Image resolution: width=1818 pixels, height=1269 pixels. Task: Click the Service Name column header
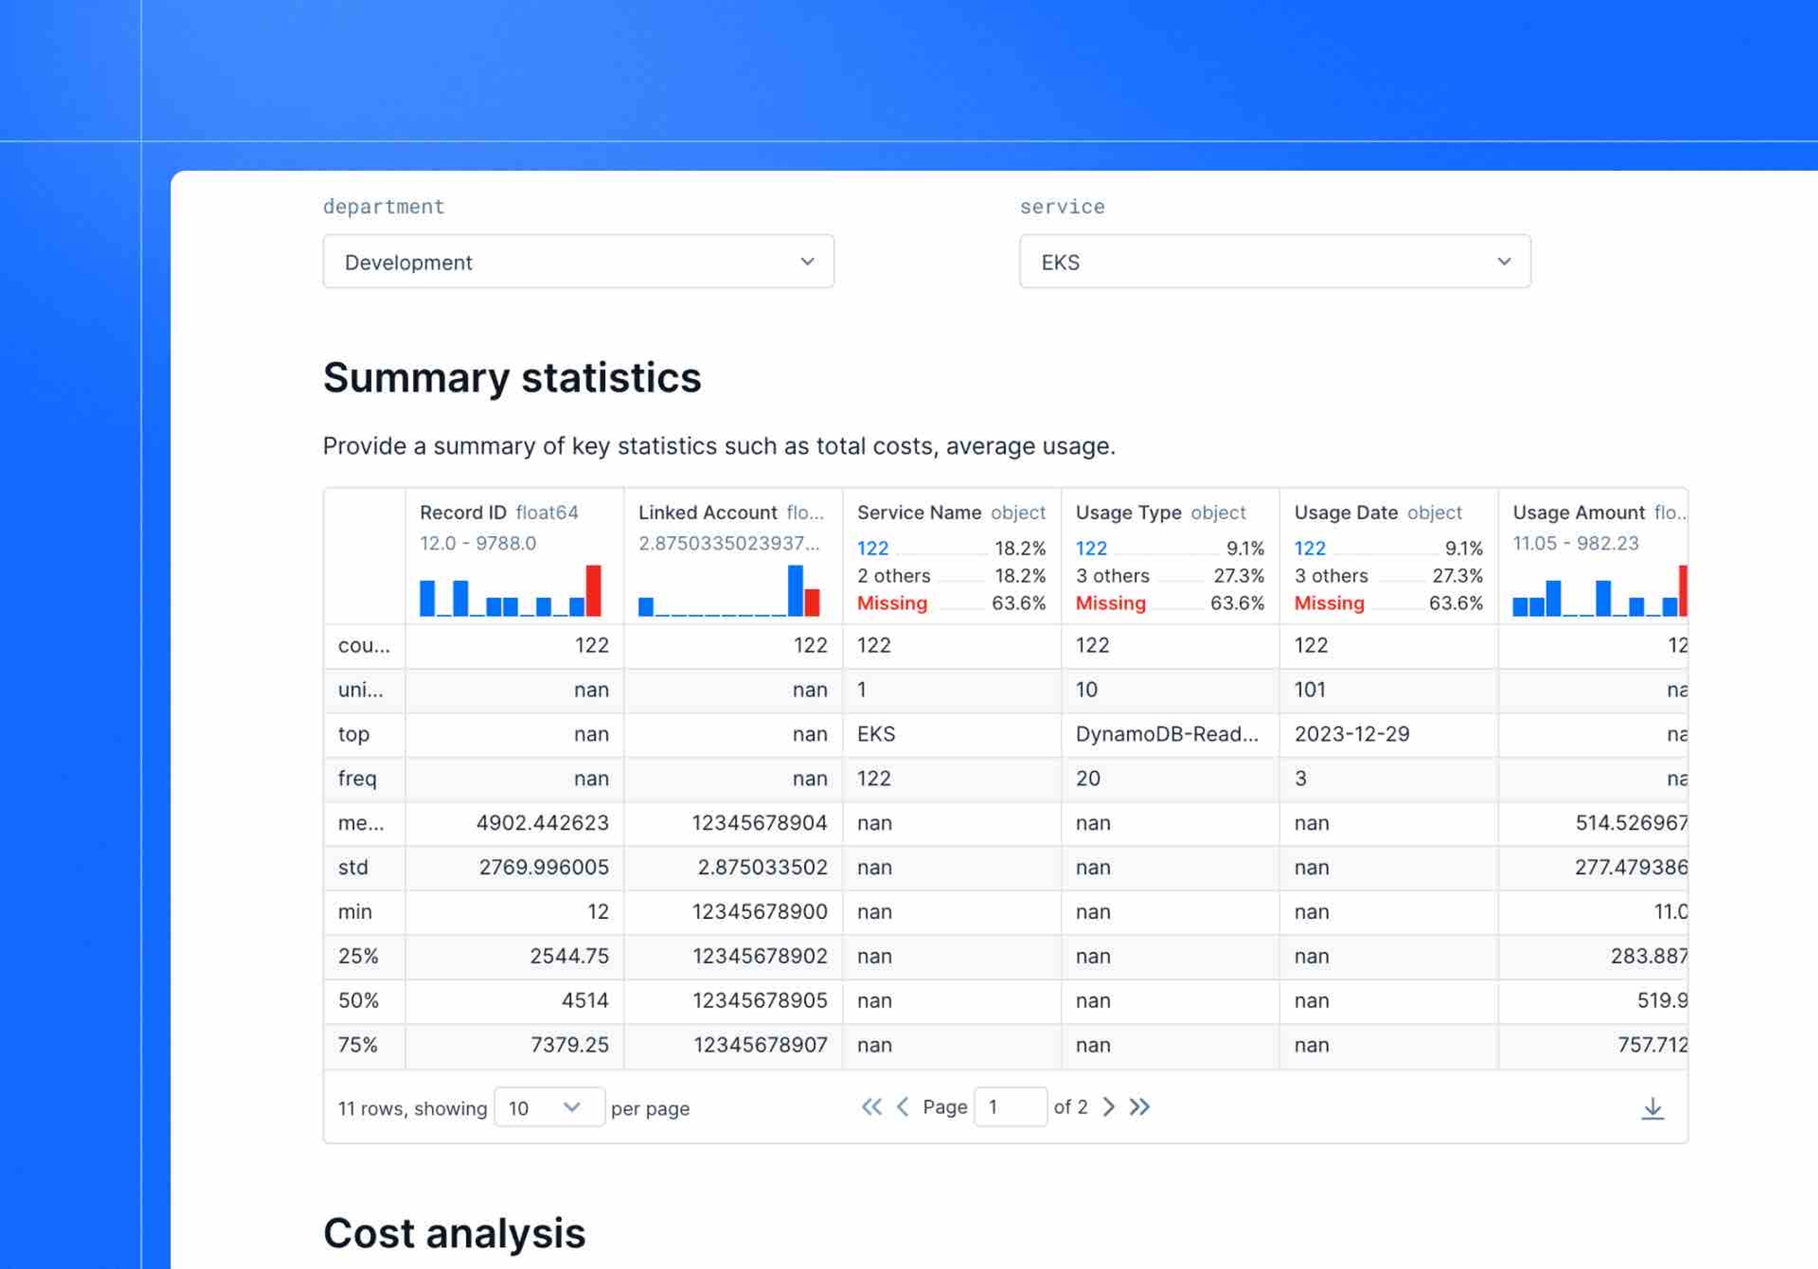(x=918, y=512)
